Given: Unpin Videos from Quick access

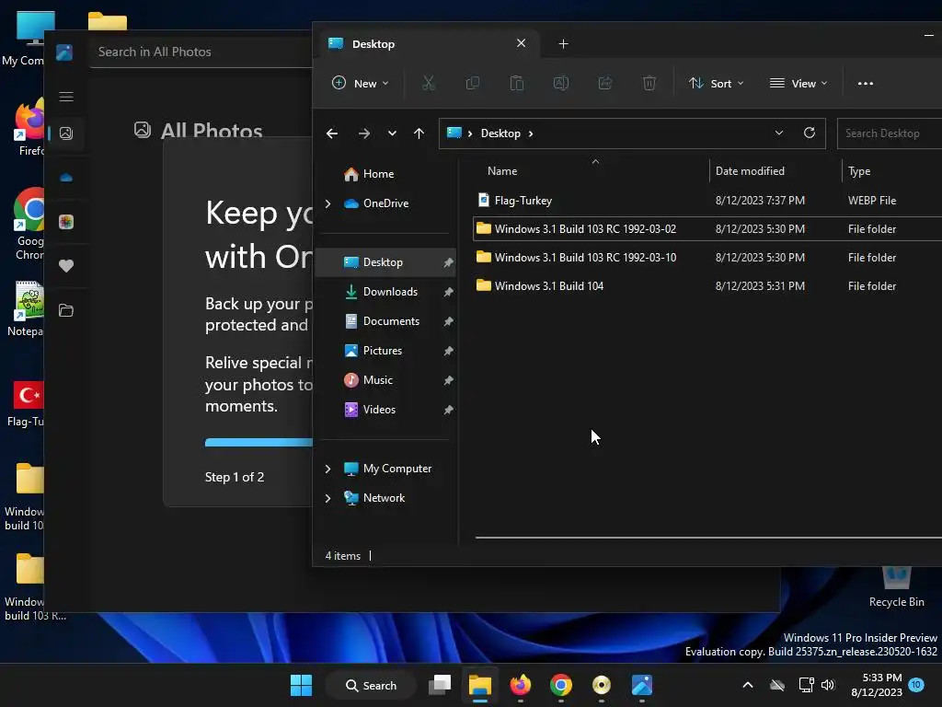Looking at the screenshot, I should [x=448, y=410].
